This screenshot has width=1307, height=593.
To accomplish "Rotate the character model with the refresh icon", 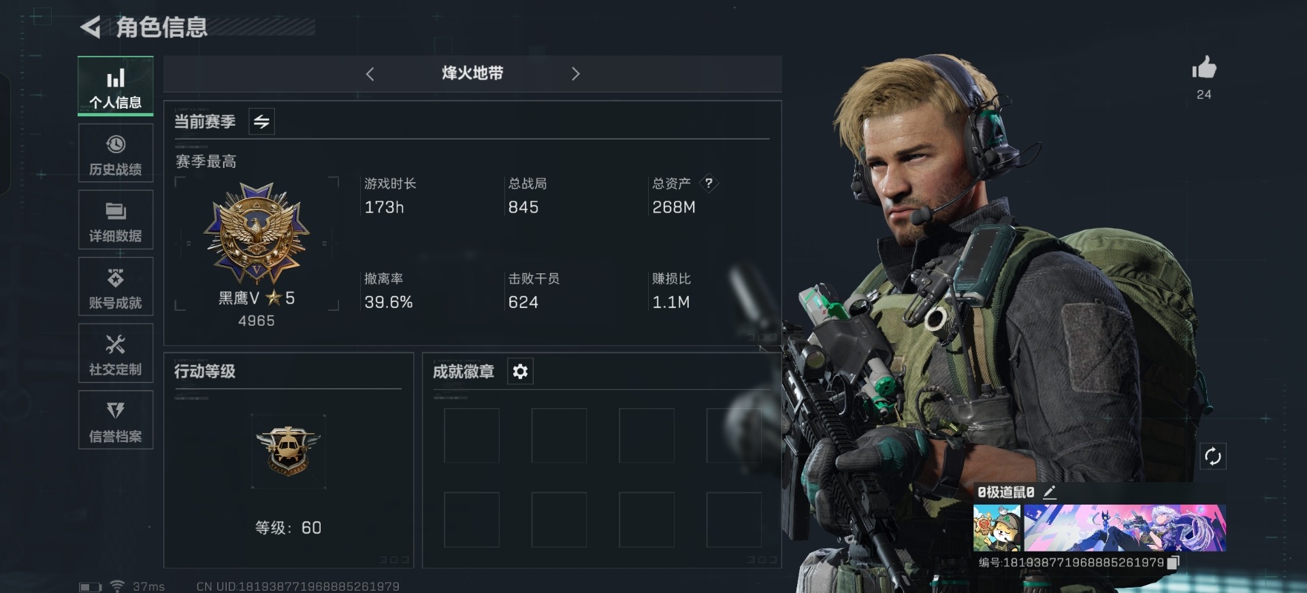I will pyautogui.click(x=1212, y=456).
